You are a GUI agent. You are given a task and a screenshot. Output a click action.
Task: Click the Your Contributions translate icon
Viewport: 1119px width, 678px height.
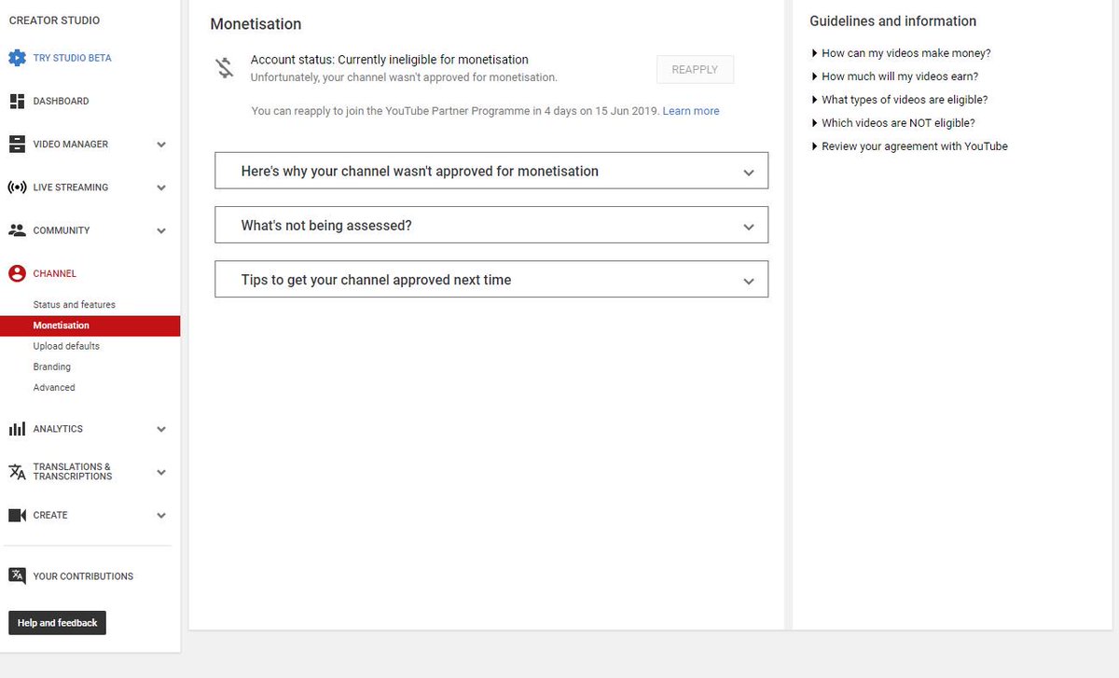click(x=17, y=576)
